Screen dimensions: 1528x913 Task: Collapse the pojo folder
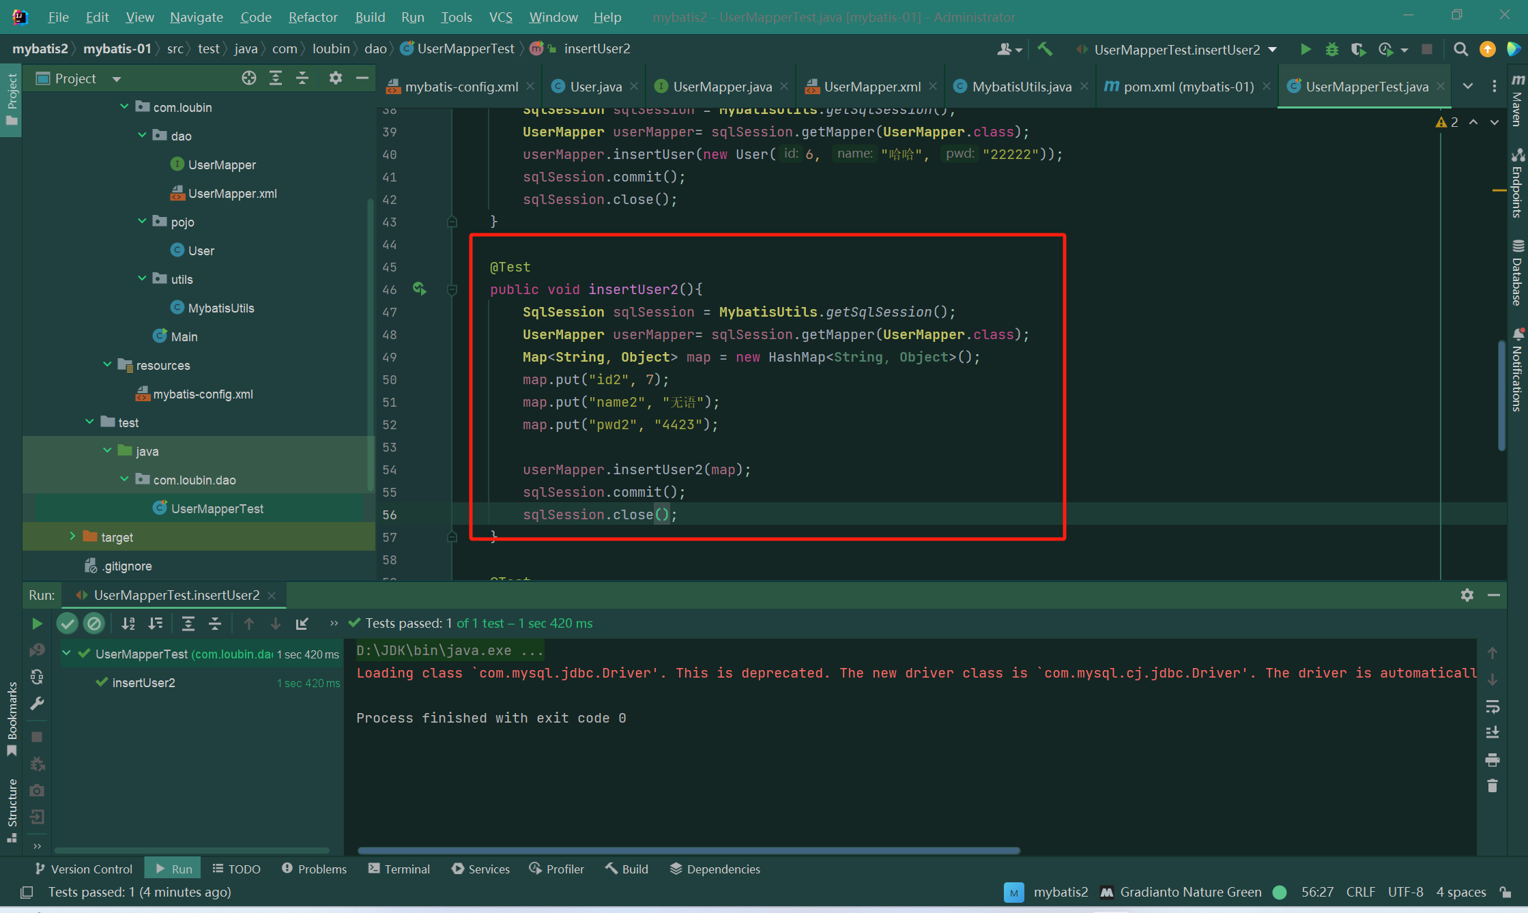[x=143, y=221]
